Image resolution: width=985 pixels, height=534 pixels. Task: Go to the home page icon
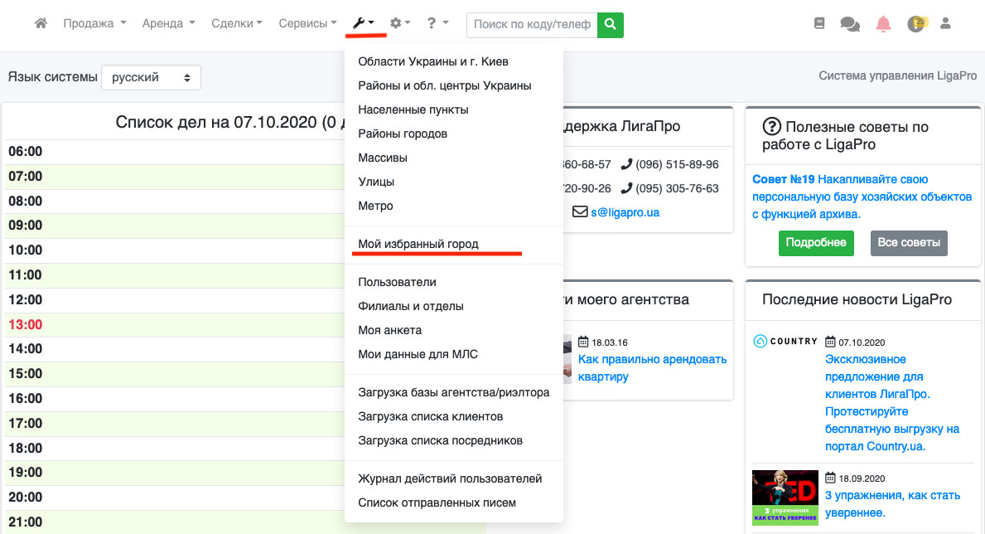click(x=41, y=24)
